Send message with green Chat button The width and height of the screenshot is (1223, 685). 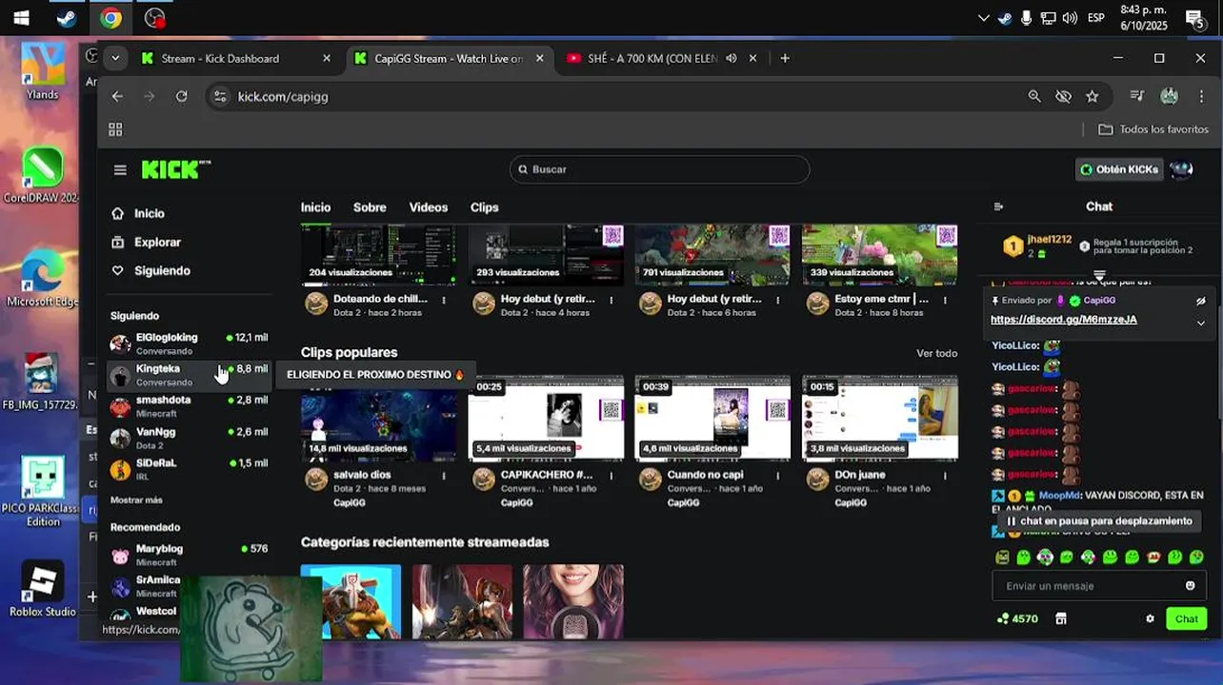coord(1186,618)
